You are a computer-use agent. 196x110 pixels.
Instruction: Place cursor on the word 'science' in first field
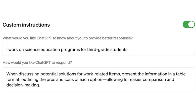[x=32, y=49]
